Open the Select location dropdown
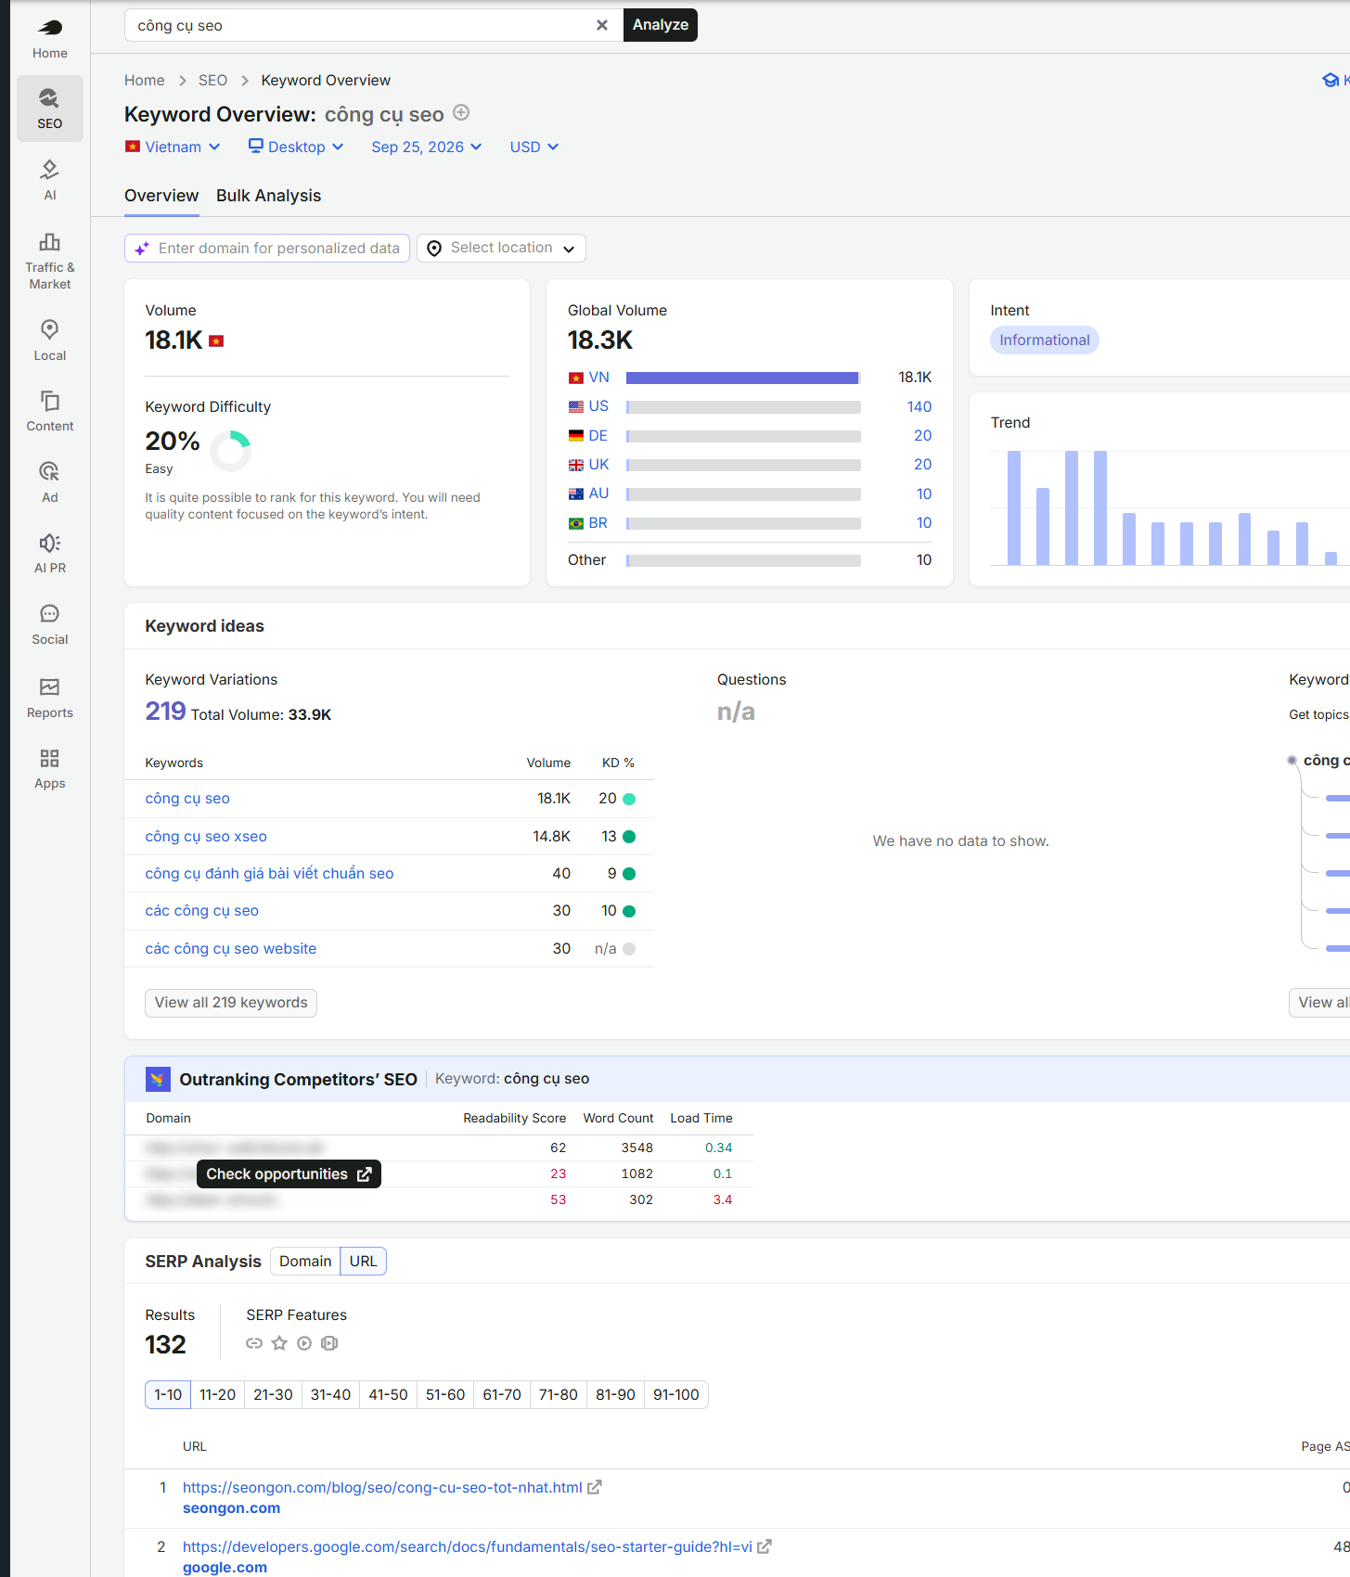The height and width of the screenshot is (1577, 1350). pyautogui.click(x=501, y=248)
